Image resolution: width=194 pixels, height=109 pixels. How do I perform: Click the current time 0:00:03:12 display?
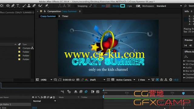[69, 80]
